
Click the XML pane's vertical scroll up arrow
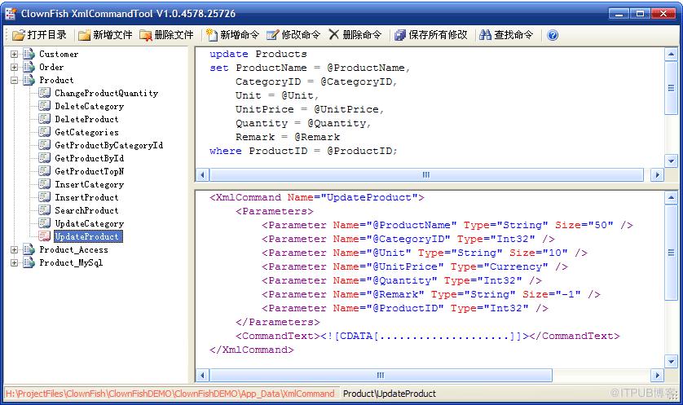tap(671, 198)
